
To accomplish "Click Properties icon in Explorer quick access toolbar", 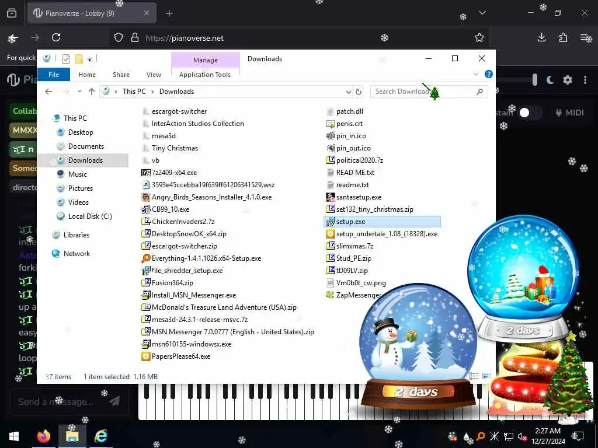I will (66, 59).
